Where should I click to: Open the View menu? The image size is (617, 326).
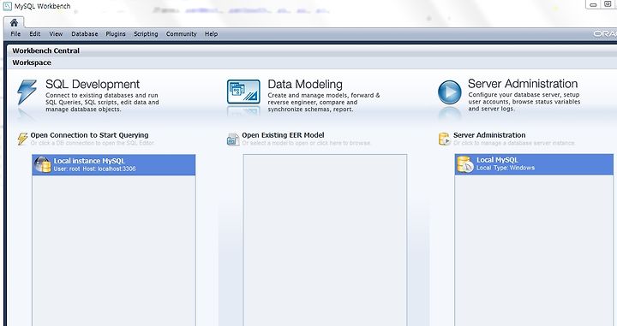tap(56, 33)
